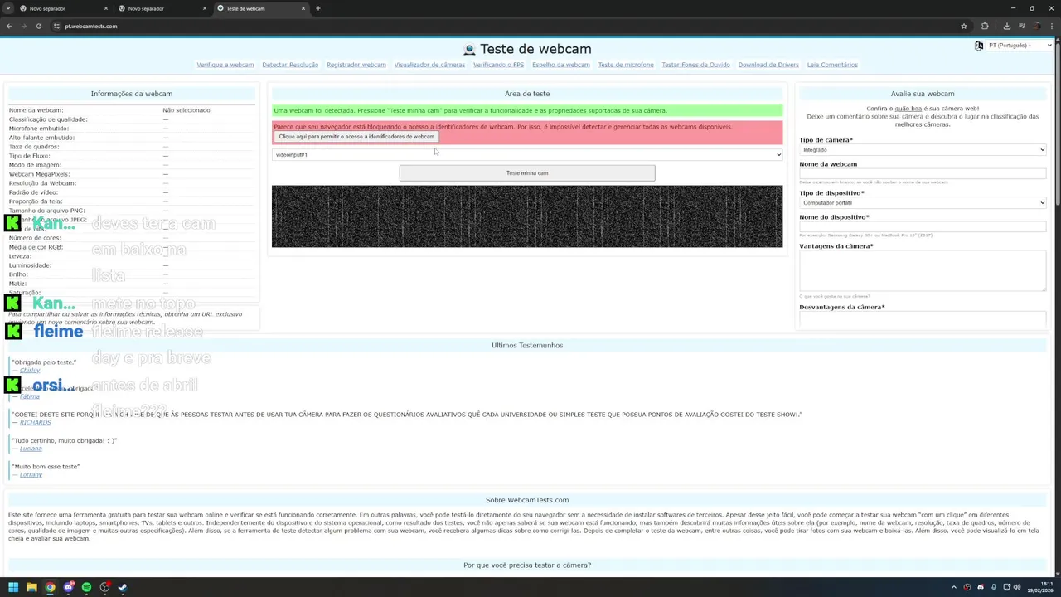This screenshot has height=597, width=1061.
Task: Open the Tipo de câmera dropdown
Action: [x=923, y=150]
